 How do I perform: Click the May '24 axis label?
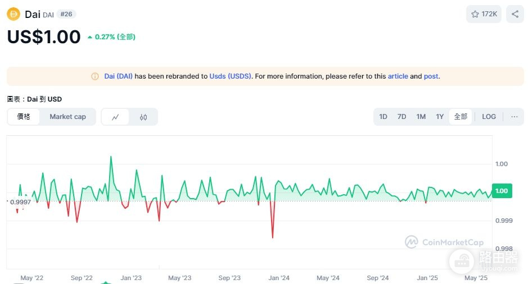click(x=328, y=278)
